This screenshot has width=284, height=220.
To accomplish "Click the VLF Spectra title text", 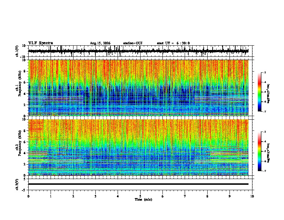I will pos(41,43).
